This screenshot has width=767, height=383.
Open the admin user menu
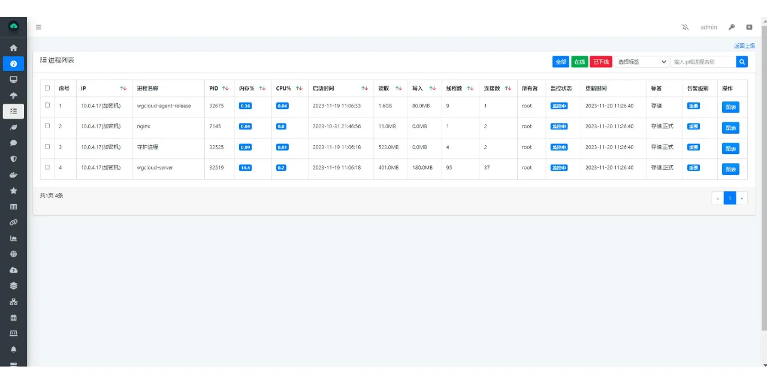click(x=709, y=27)
